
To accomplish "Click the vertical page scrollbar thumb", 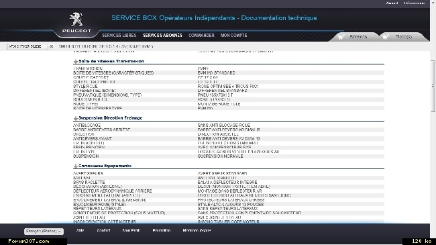I will (433, 86).
